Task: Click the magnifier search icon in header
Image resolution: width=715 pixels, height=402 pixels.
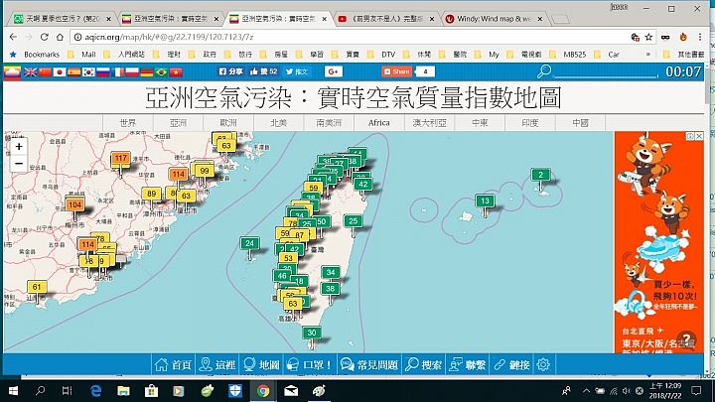Action: [543, 71]
